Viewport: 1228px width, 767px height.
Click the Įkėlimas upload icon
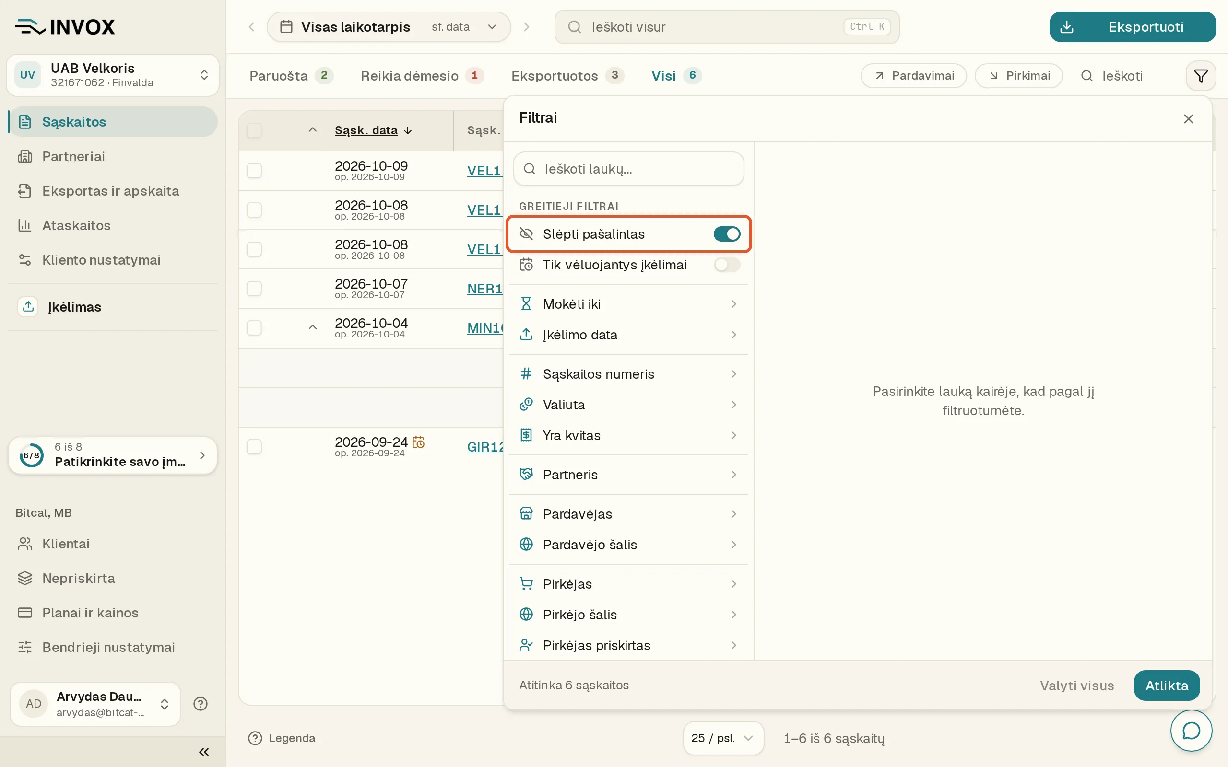pos(28,306)
